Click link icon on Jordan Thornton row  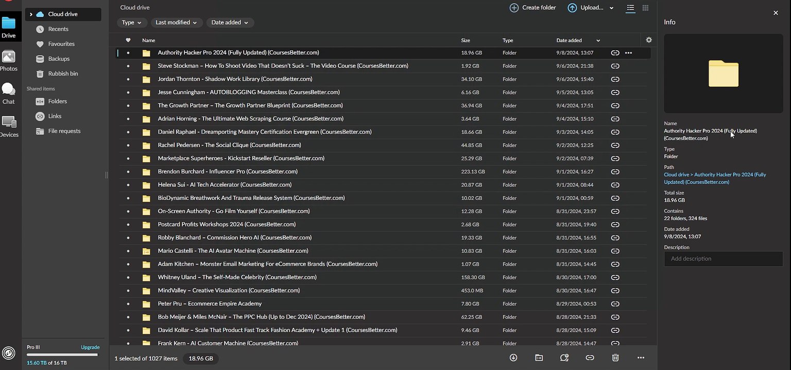coord(615,79)
